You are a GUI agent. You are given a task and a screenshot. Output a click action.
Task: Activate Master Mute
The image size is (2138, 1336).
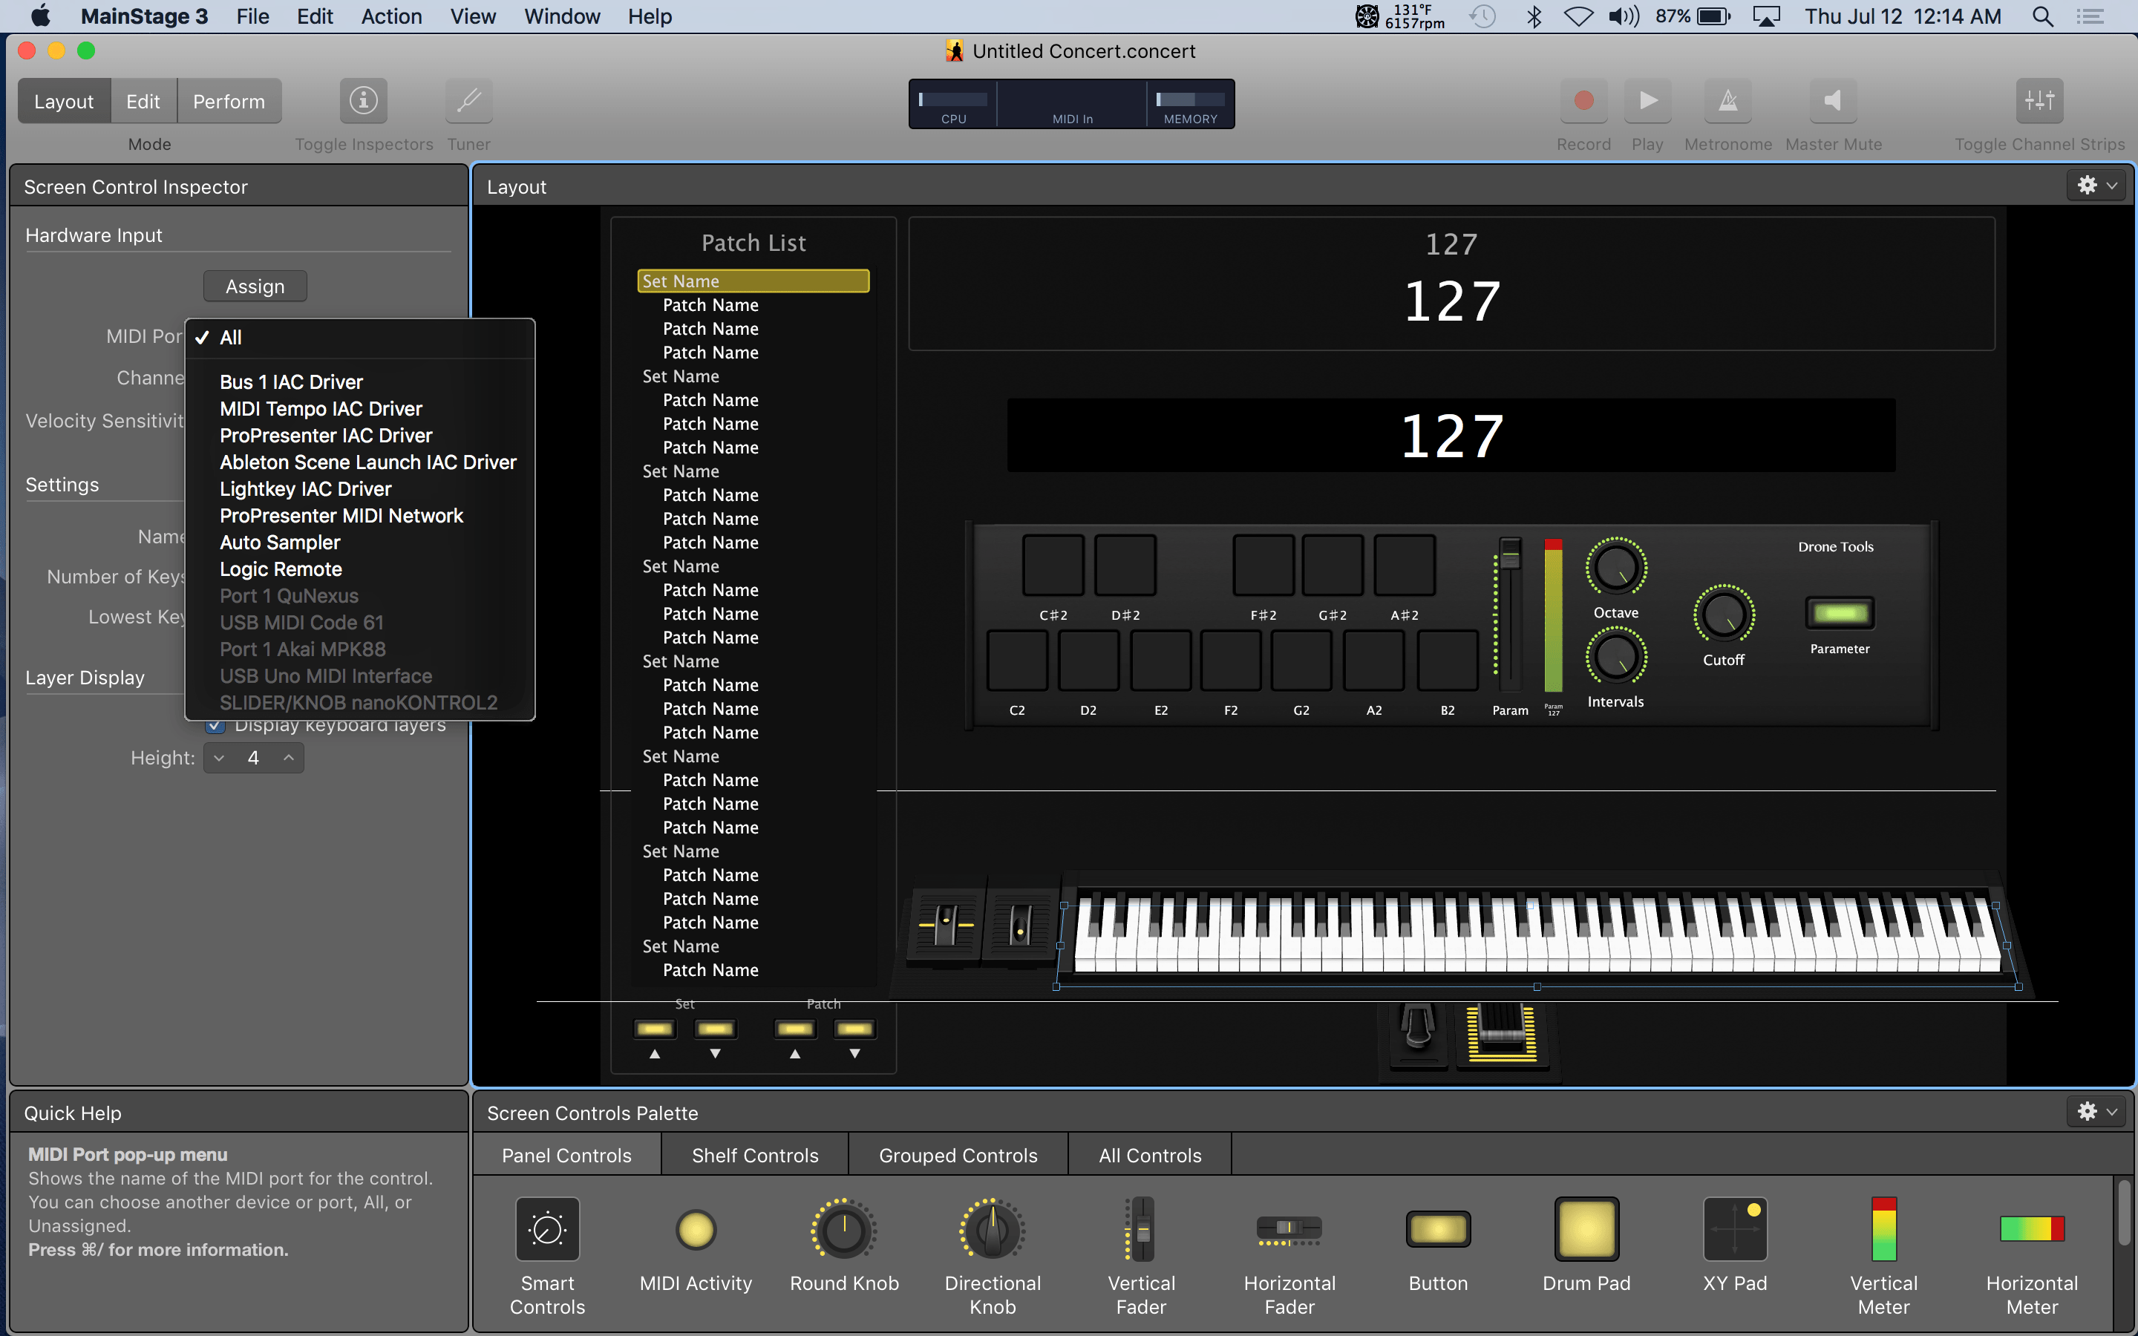pyautogui.click(x=1833, y=101)
